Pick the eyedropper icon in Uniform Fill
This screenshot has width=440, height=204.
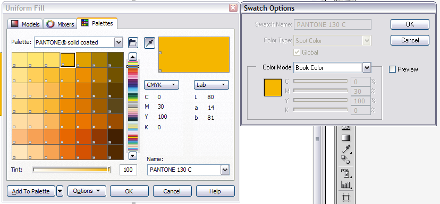[149, 43]
